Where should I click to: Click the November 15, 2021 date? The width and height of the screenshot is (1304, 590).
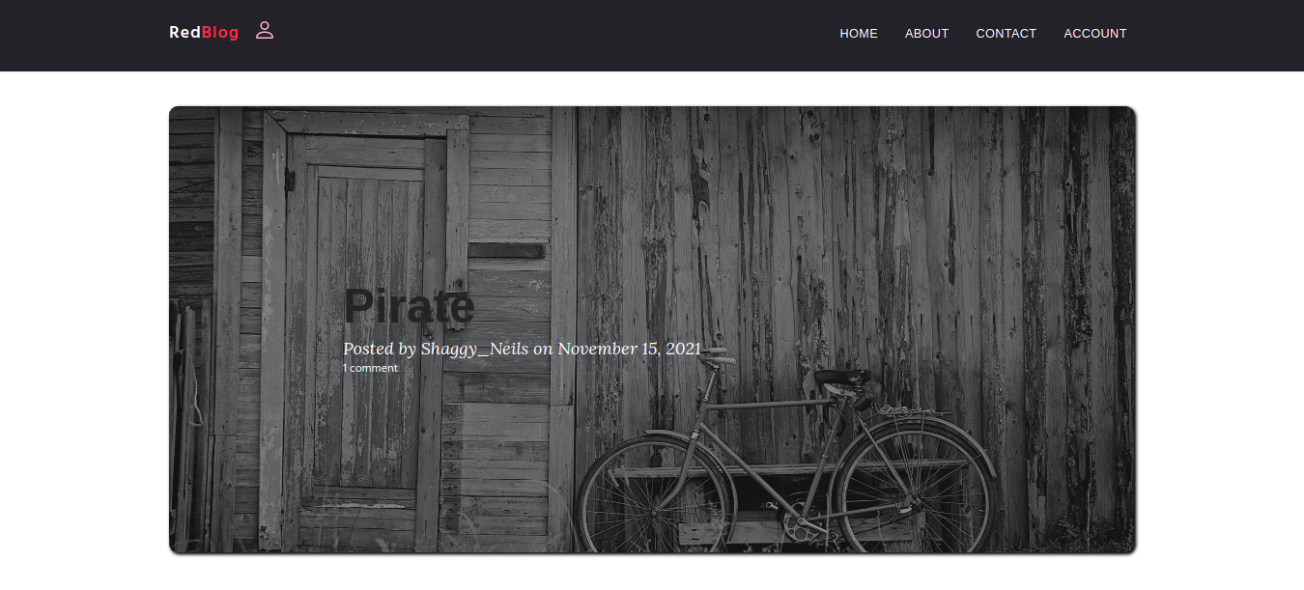(x=629, y=349)
